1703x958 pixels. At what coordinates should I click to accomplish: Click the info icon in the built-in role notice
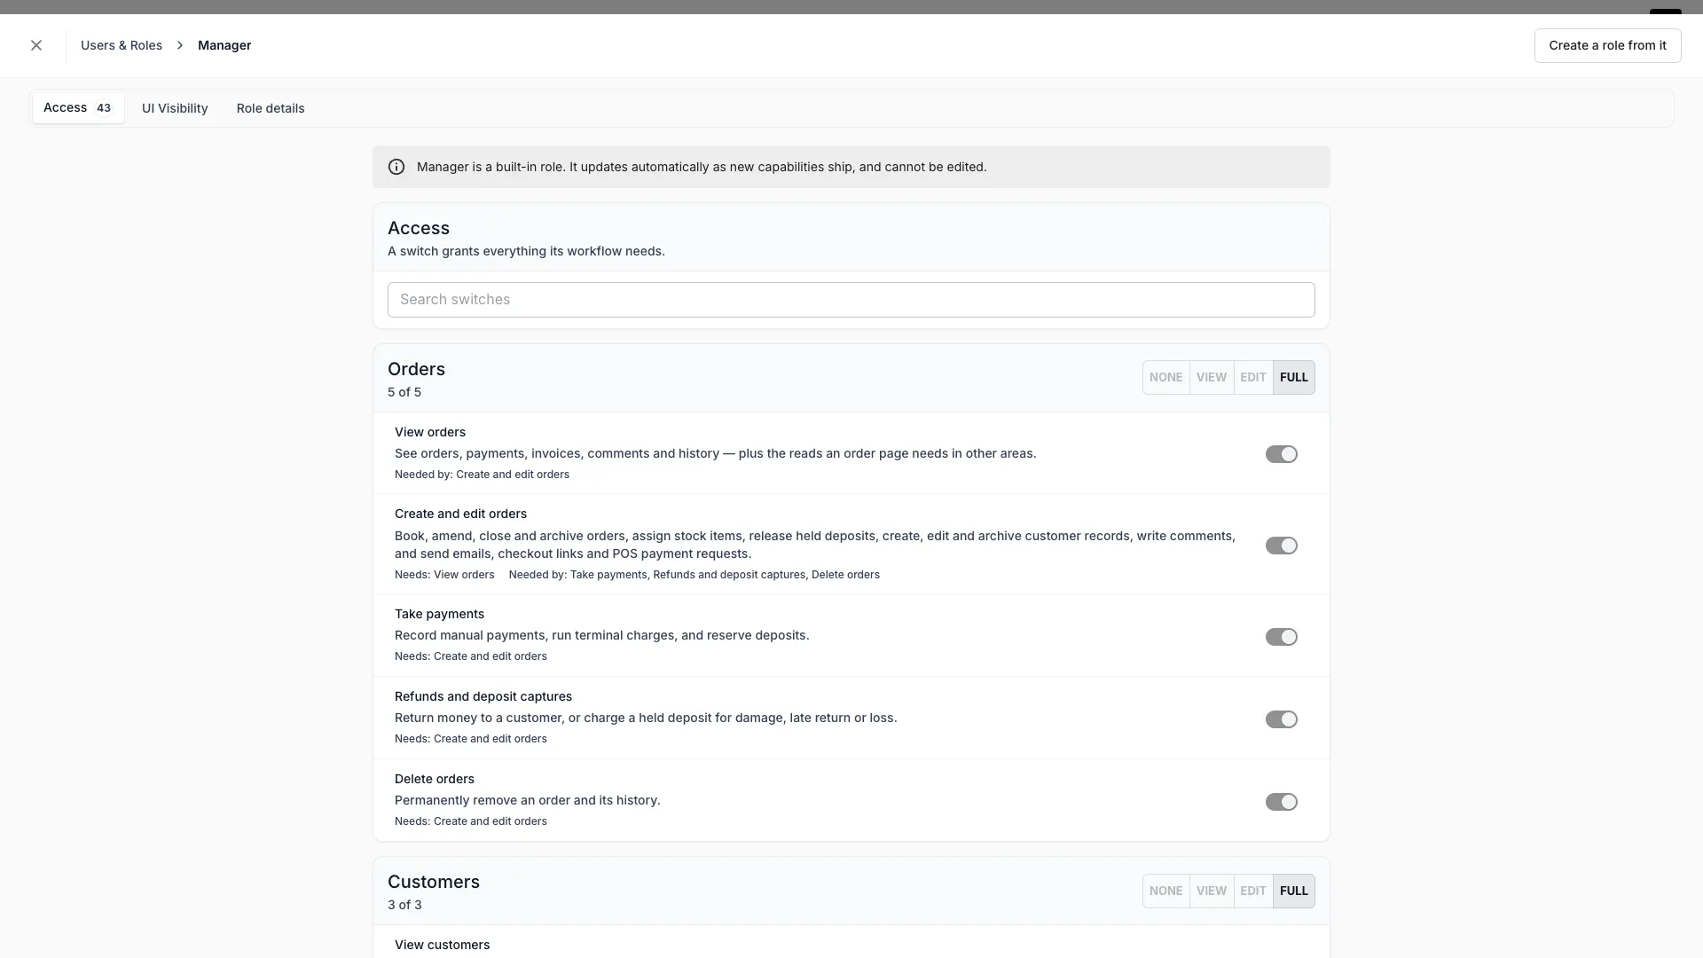(396, 167)
